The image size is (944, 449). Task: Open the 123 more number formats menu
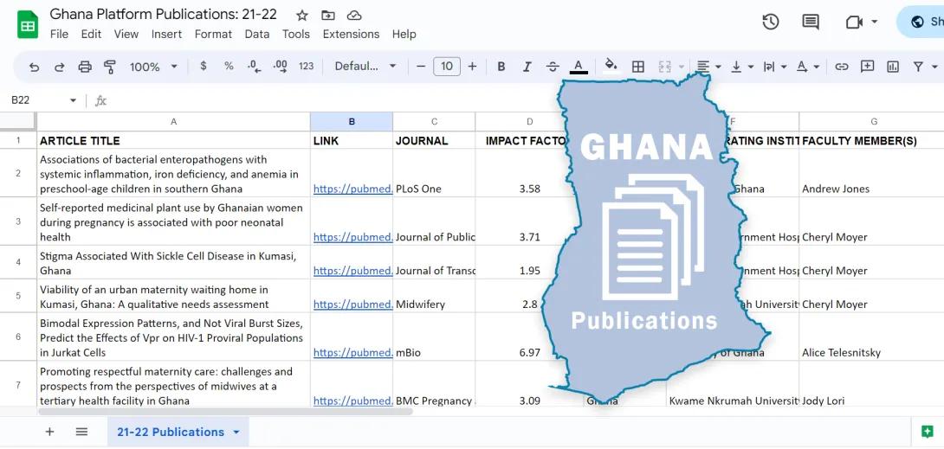point(307,66)
